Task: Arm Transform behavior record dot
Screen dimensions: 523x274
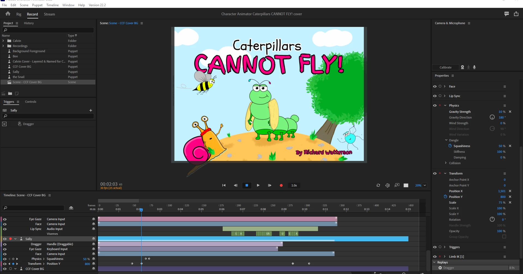Action: 440,173
